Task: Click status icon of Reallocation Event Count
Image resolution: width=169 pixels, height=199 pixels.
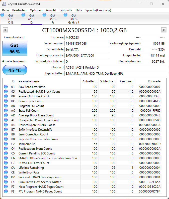Action: click(6, 148)
